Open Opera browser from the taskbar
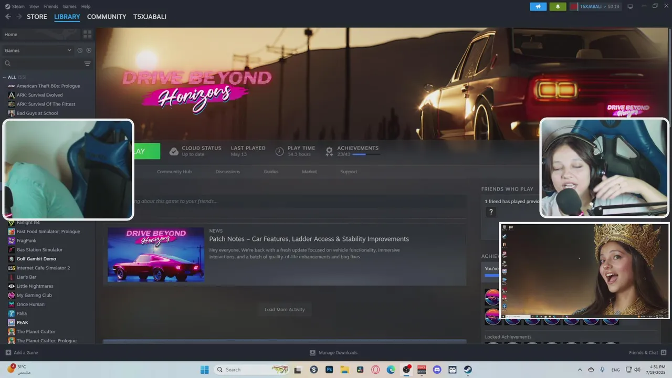Viewport: 672px width, 378px height. 375,370
